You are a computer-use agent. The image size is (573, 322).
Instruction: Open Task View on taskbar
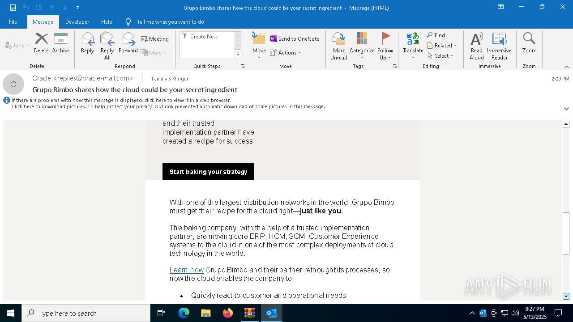click(161, 313)
